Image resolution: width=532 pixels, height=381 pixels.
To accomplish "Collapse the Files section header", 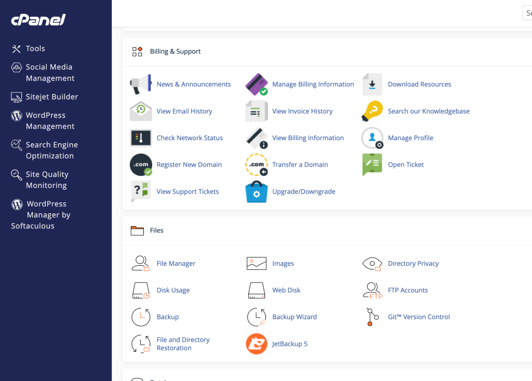I will pyautogui.click(x=327, y=230).
